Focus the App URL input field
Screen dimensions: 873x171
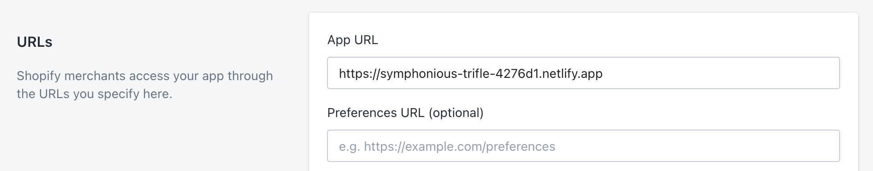tap(583, 73)
